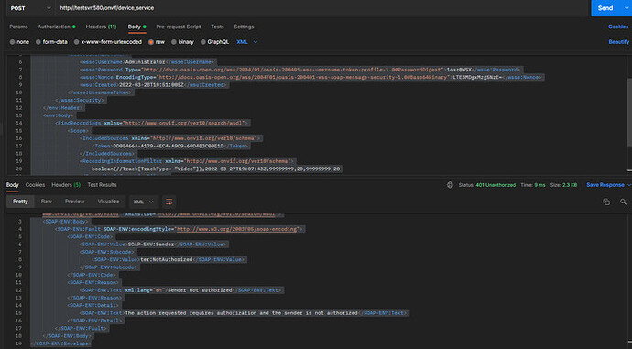Open the Pre-request Script tab
The image size is (632, 349).
coord(179,27)
